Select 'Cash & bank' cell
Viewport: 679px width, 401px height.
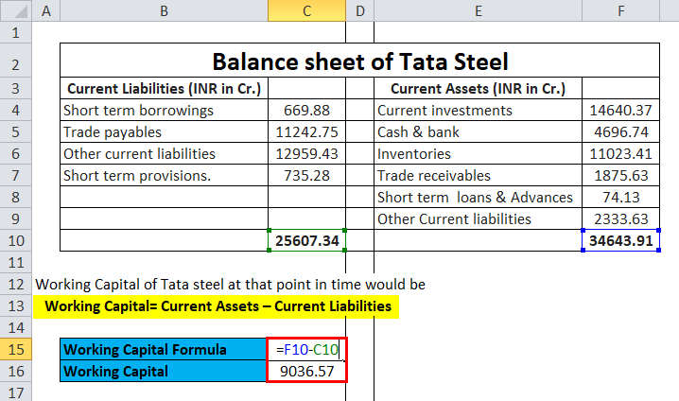coord(479,131)
